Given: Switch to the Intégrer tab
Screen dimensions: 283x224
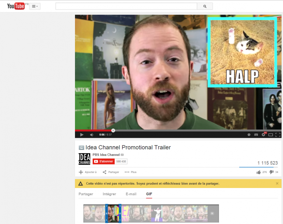Looking at the screenshot, I should [109, 194].
